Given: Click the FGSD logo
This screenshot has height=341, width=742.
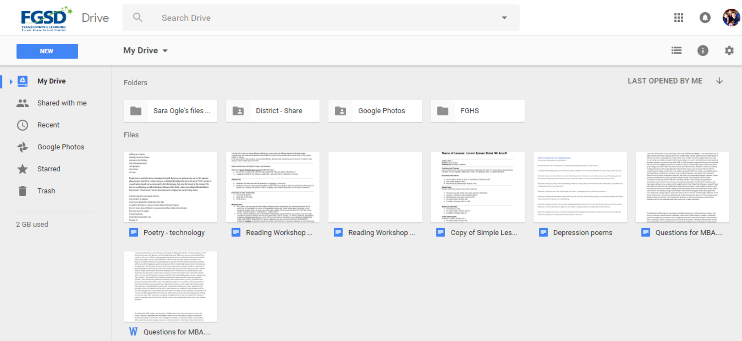Looking at the screenshot, I should [45, 18].
